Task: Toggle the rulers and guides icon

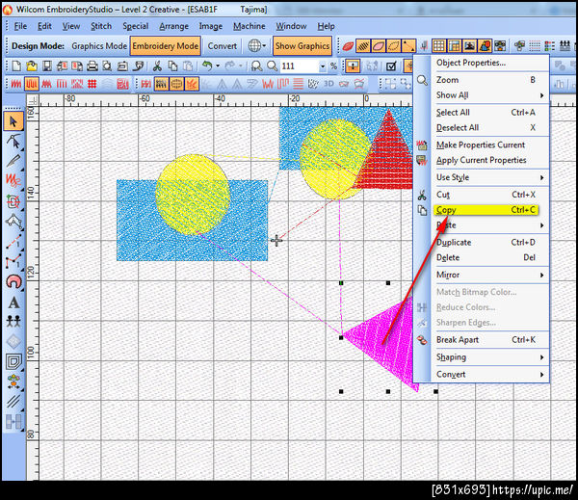Action: (x=454, y=46)
